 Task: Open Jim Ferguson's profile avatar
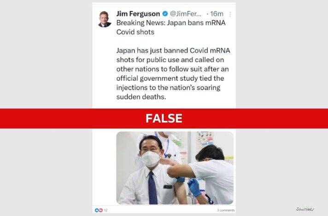[x=105, y=19]
